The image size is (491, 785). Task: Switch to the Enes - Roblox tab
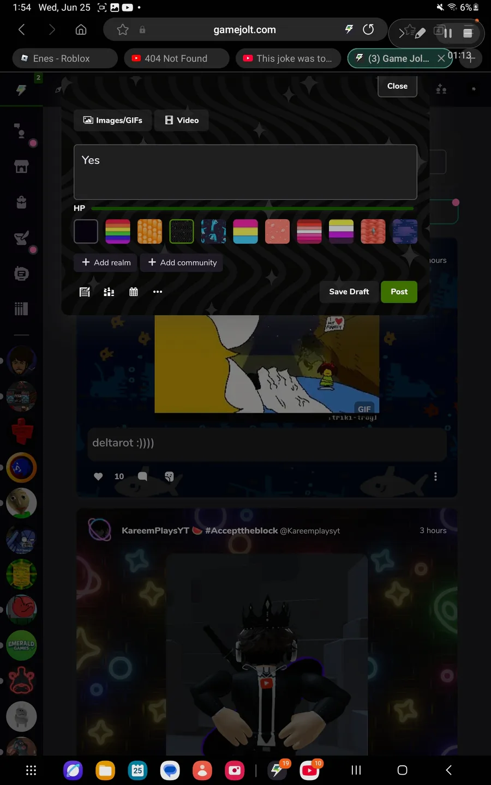click(x=65, y=58)
